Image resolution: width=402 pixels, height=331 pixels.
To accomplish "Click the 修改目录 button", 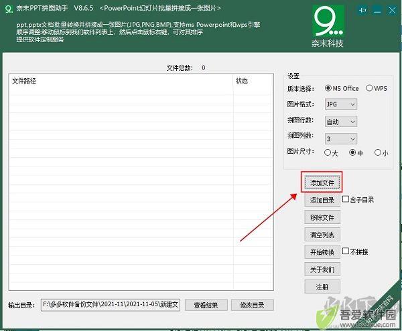I will pyautogui.click(x=253, y=305).
